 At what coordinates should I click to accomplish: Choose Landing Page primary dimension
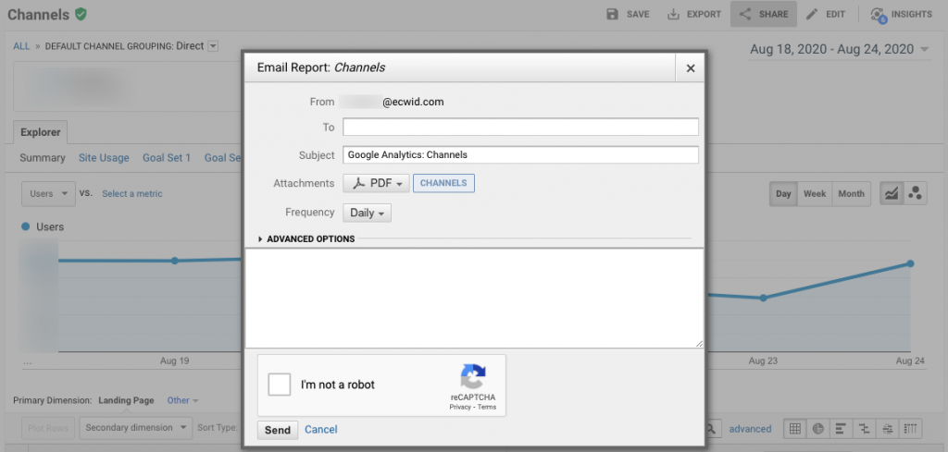[x=126, y=400]
